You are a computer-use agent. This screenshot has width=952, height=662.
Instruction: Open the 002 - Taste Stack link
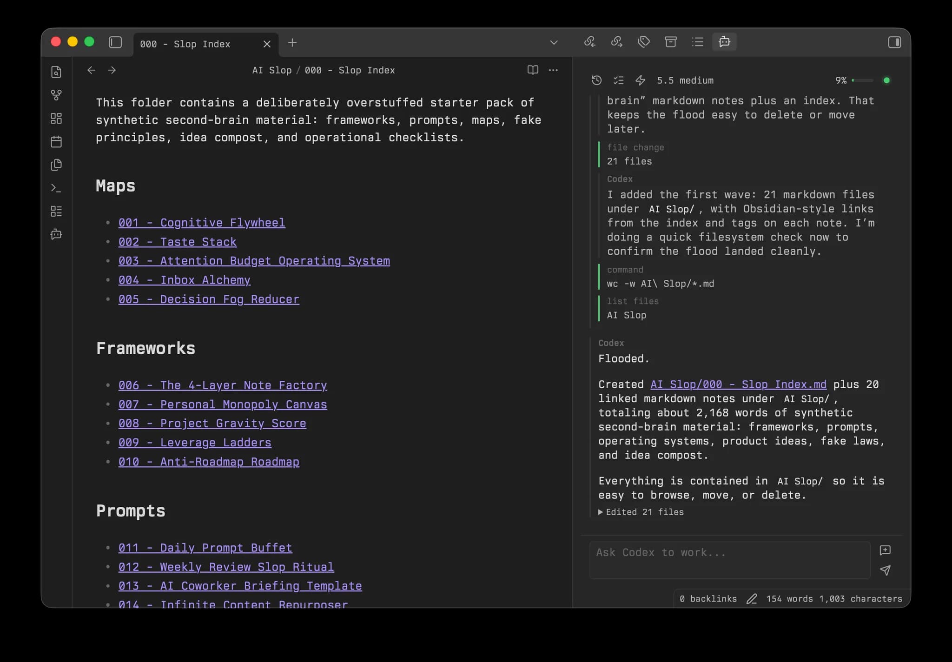[178, 242]
